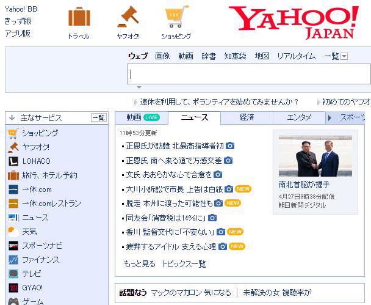Click the summit handshake photo thumbnail
Viewport: 371px width, 305px height.
pyautogui.click(x=315, y=156)
